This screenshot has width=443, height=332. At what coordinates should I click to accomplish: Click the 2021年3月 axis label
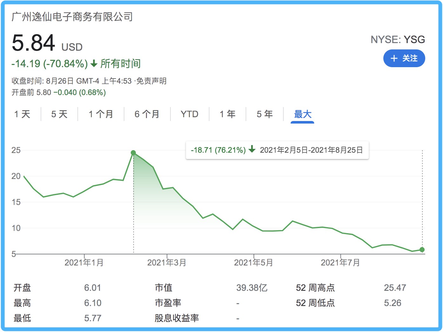pyautogui.click(x=167, y=263)
